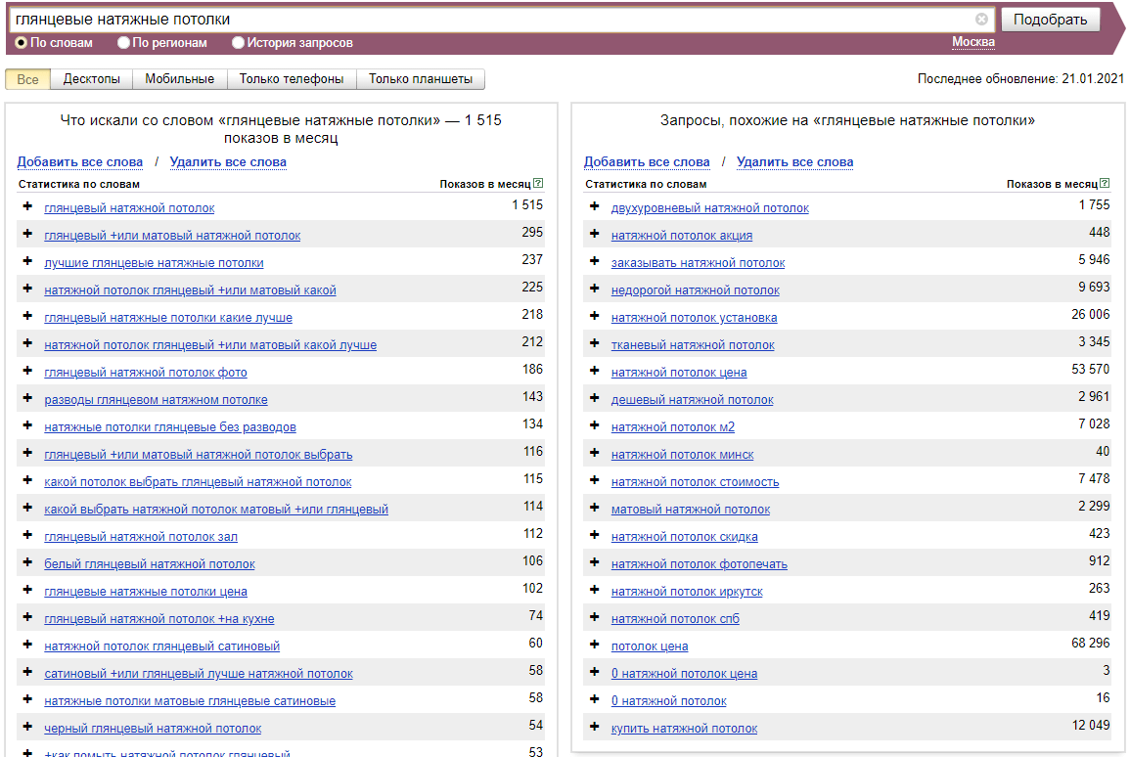The width and height of the screenshot is (1130, 757).
Task: Add 'недорогой натяжной потолок' with plus icon
Action: pos(595,289)
